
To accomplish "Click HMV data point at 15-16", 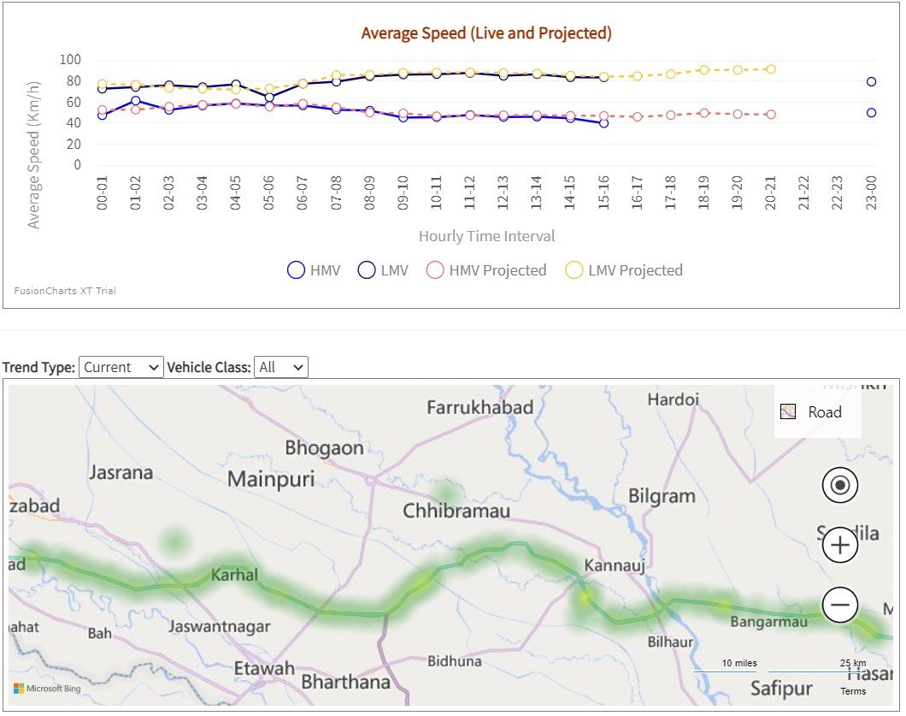I will pyautogui.click(x=603, y=123).
